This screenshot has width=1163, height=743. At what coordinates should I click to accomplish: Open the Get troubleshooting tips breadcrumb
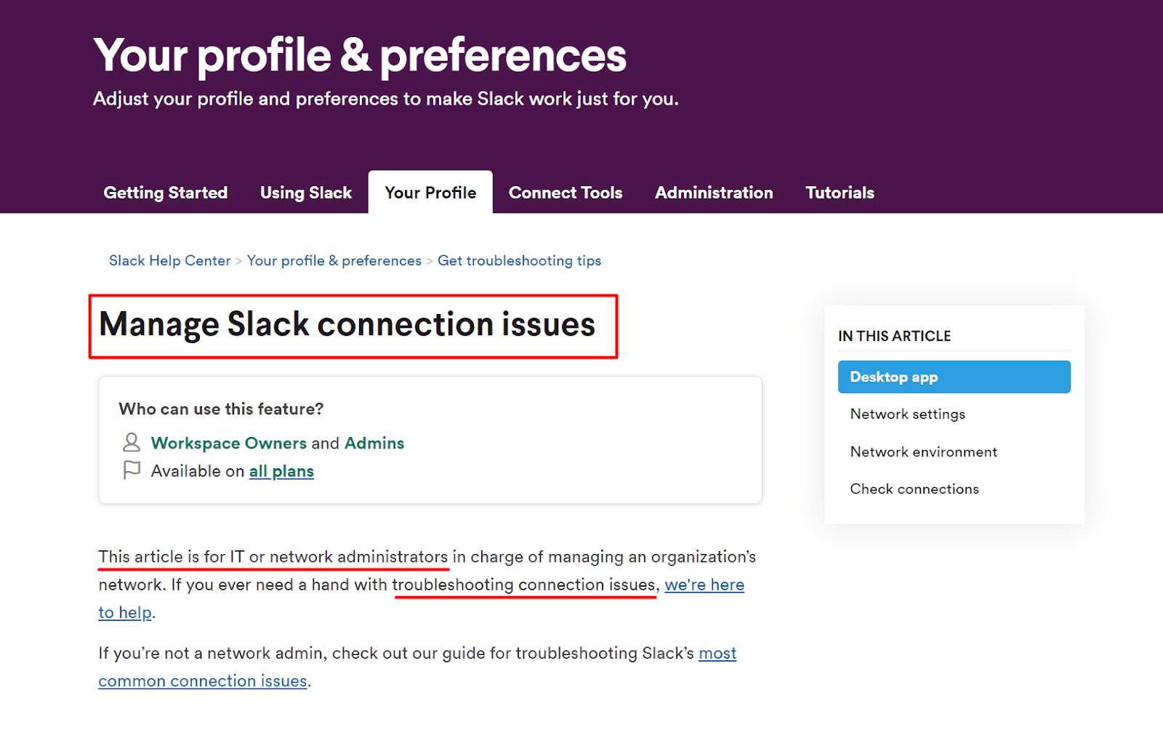tap(519, 260)
